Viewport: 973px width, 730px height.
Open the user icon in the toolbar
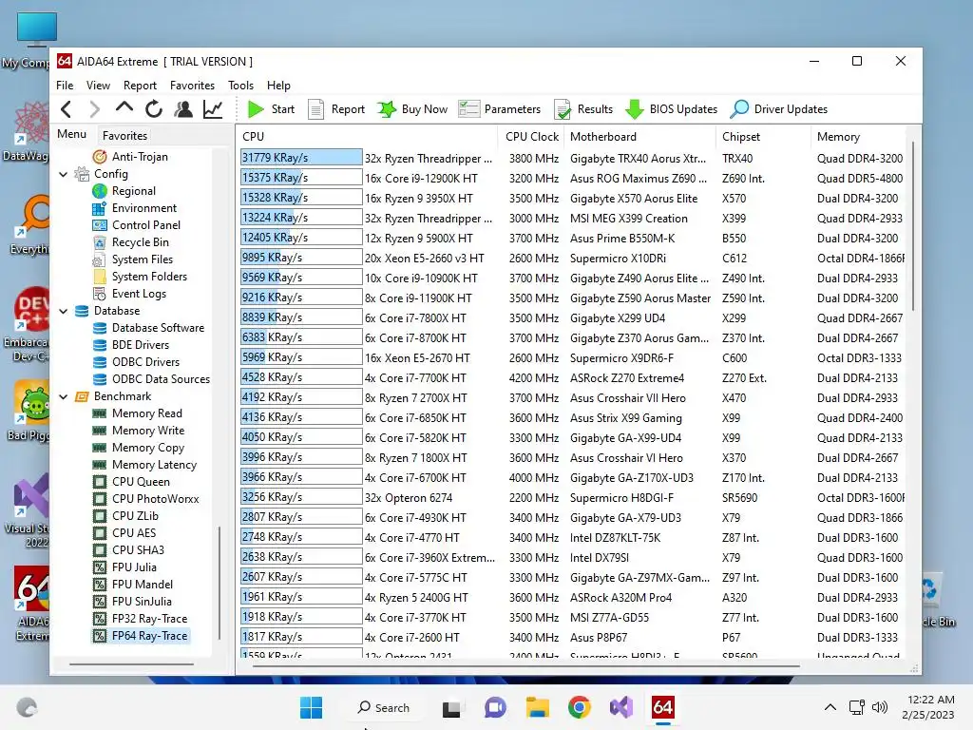[183, 109]
